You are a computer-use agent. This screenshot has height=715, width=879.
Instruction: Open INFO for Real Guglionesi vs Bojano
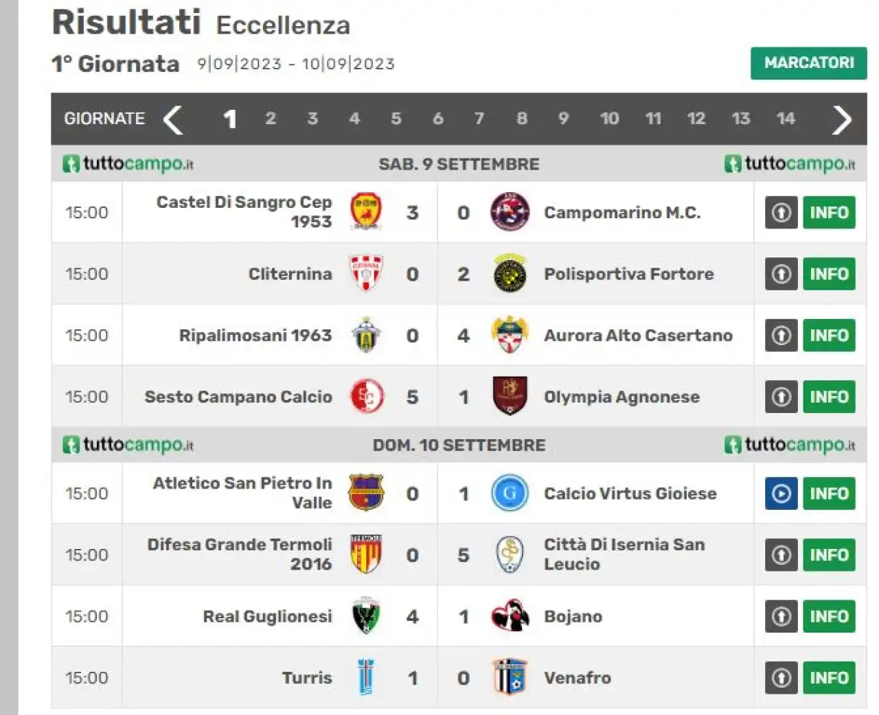(x=829, y=616)
